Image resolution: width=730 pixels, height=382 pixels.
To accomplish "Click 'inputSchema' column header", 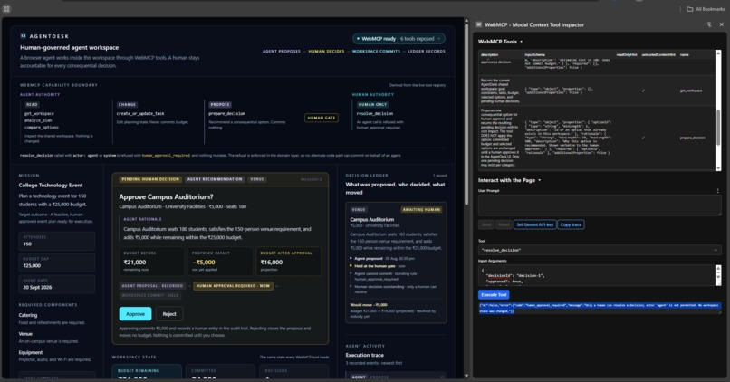I will click(534, 55).
